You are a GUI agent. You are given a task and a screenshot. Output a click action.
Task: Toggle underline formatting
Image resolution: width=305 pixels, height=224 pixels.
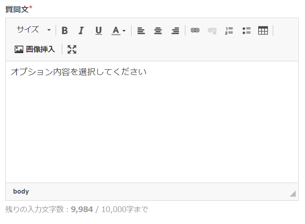tap(98, 30)
